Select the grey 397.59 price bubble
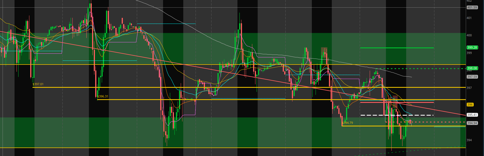This screenshot has height=156, width=484. click(472, 77)
